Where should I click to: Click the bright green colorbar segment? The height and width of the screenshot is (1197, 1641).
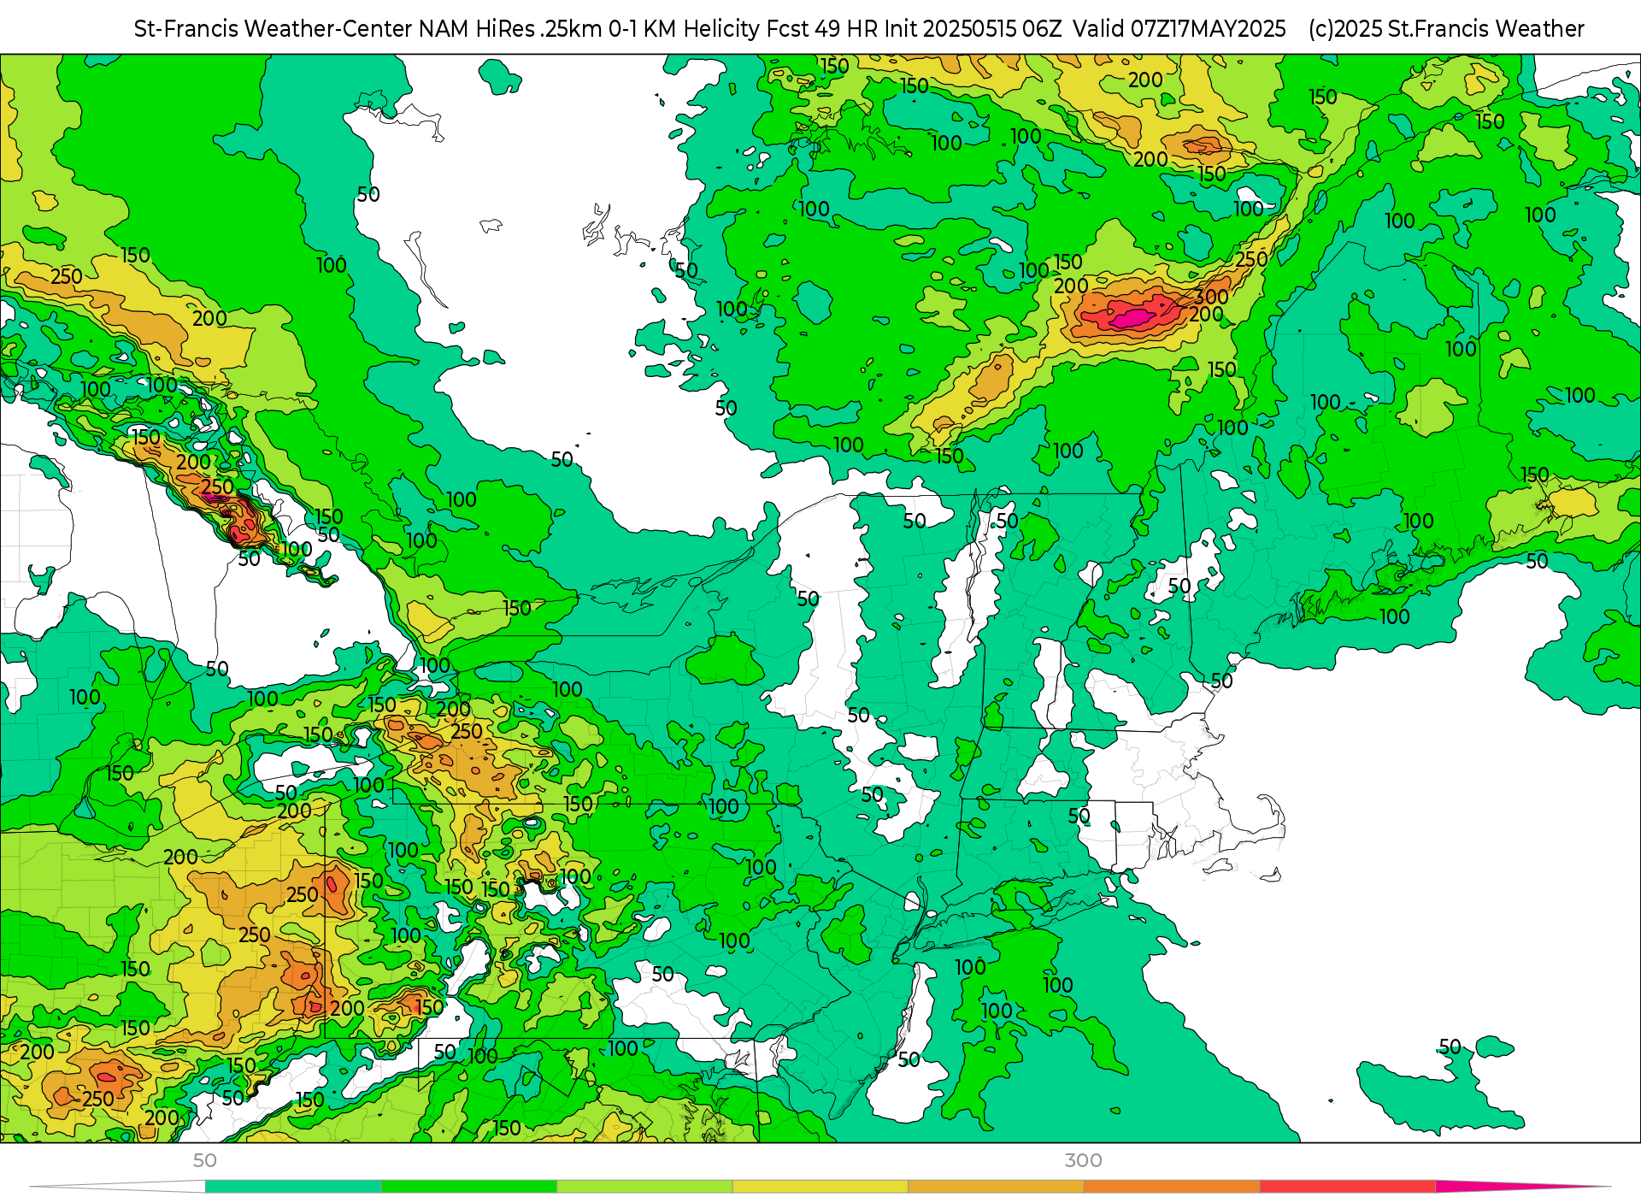tap(469, 1187)
